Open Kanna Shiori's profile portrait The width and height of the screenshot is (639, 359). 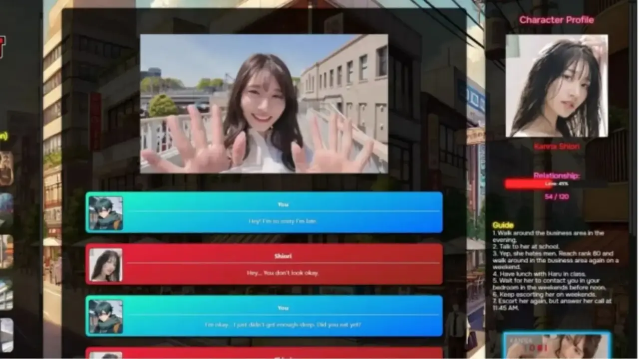[557, 86]
